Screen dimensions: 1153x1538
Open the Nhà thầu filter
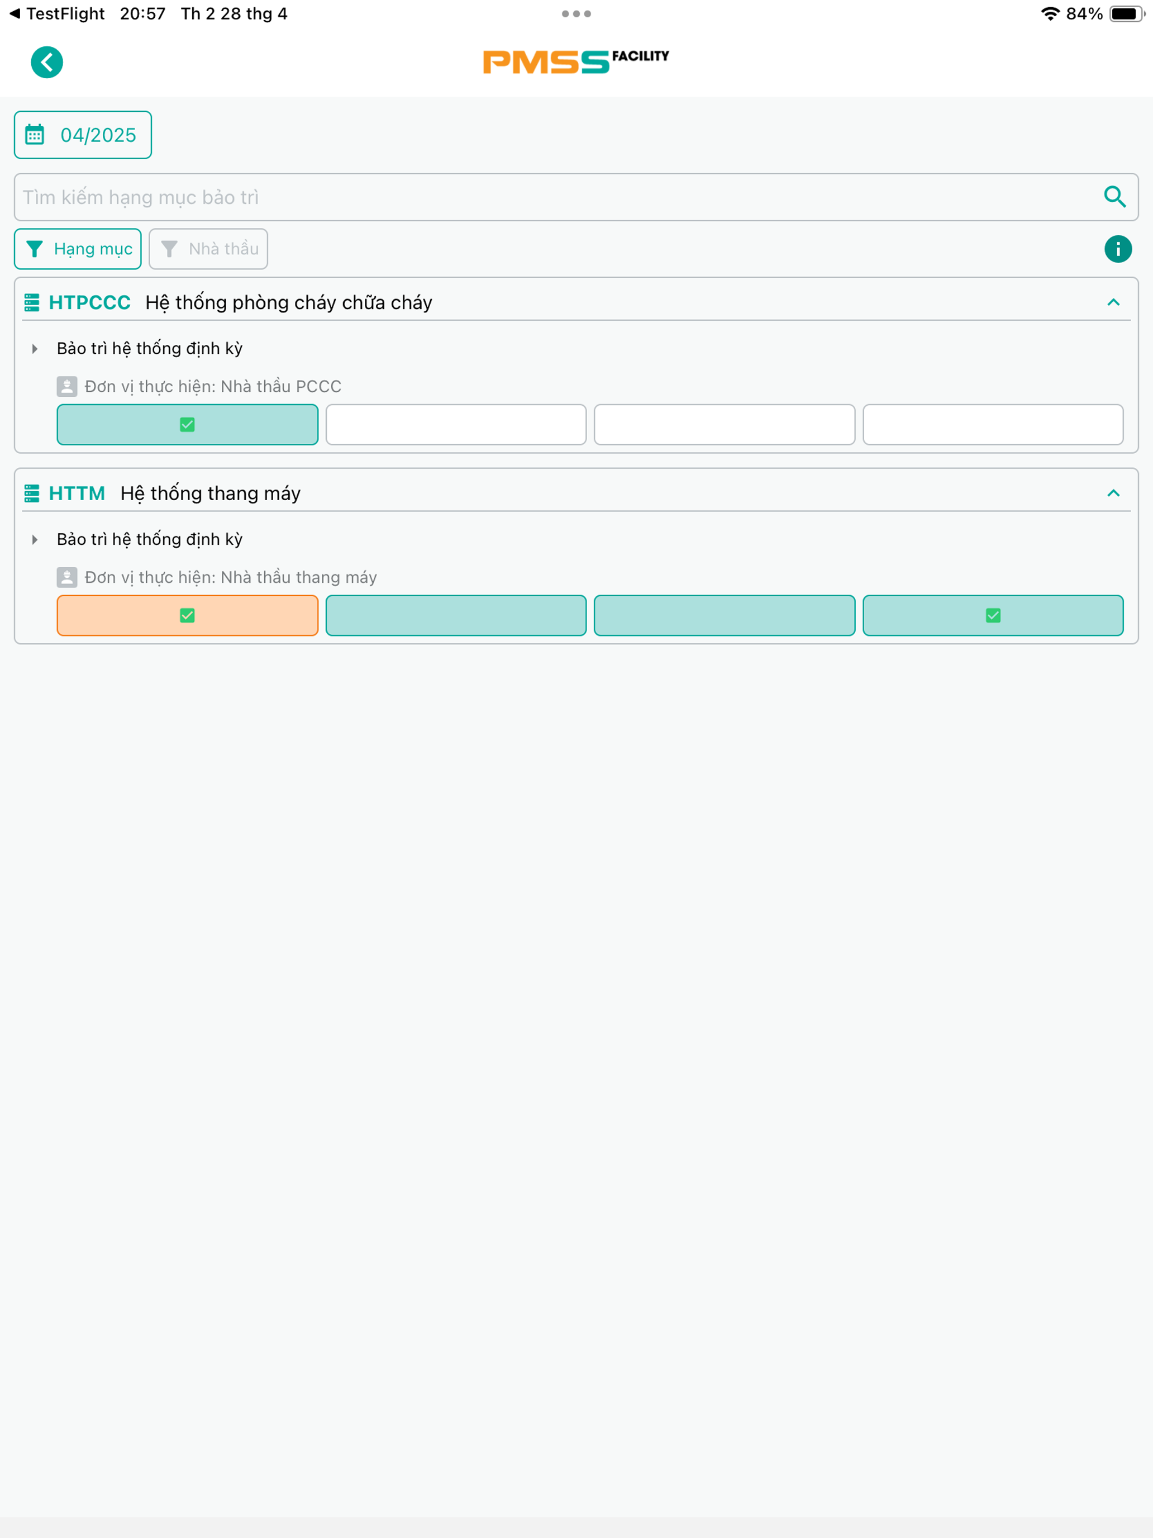point(208,249)
